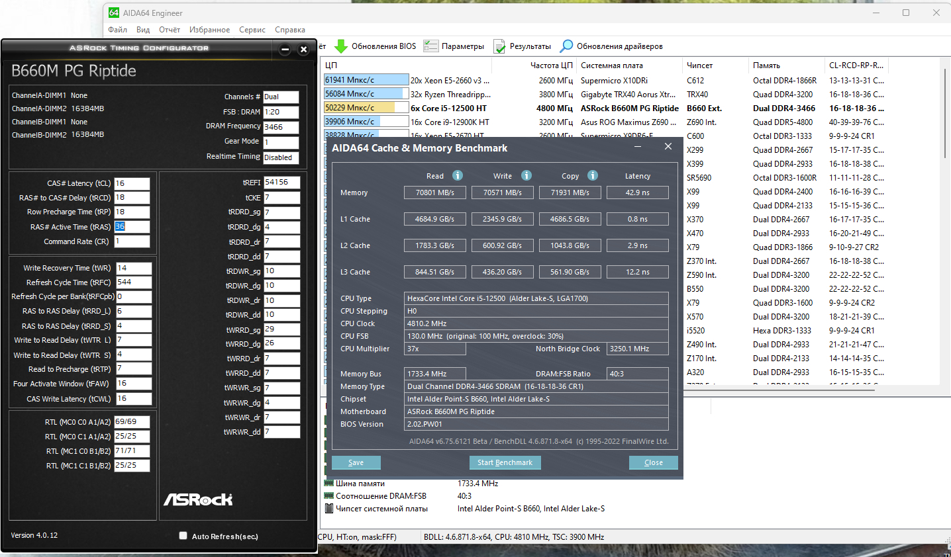Click the AIDA64 icon in the title bar
The width and height of the screenshot is (951, 557).
click(x=114, y=13)
